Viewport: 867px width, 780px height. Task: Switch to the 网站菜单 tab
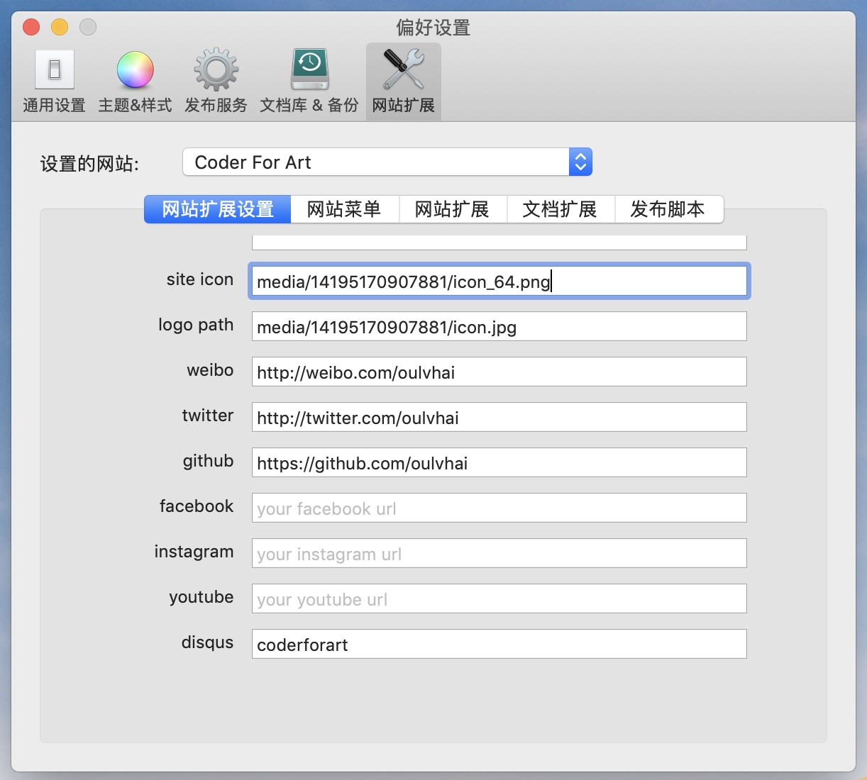coord(344,210)
